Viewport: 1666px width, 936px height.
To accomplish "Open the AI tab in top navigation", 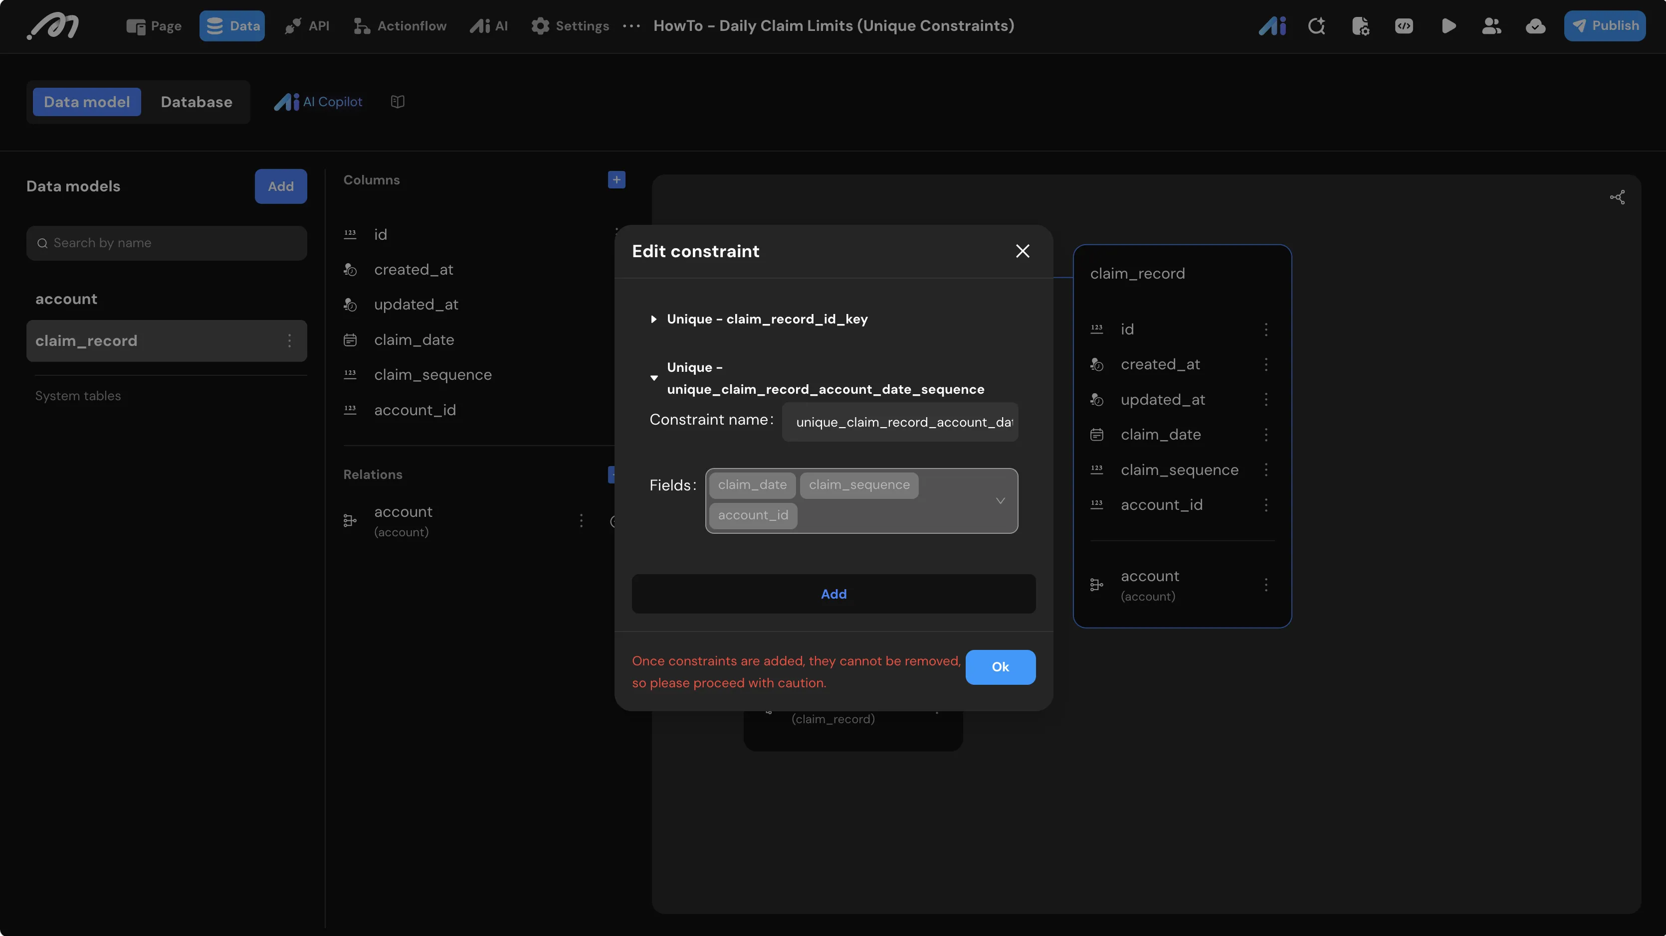I will 489,26.
